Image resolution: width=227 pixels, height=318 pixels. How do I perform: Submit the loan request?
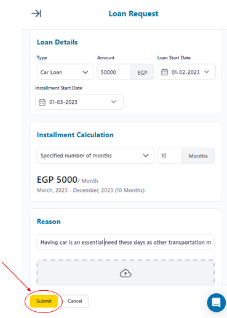tap(44, 301)
